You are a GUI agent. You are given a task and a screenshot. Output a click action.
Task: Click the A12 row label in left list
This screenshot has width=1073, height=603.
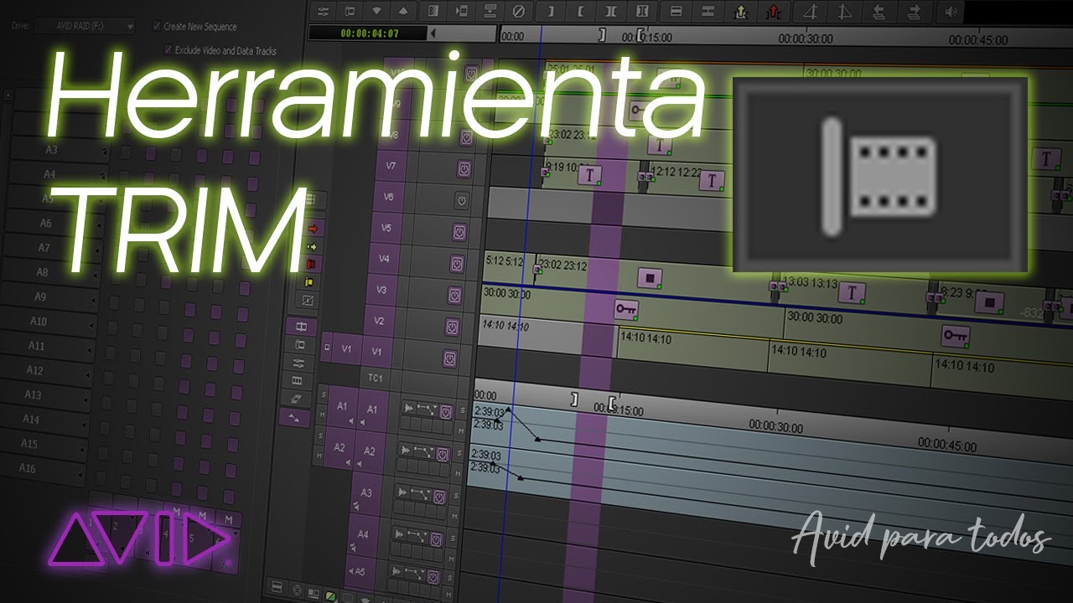pyautogui.click(x=34, y=370)
